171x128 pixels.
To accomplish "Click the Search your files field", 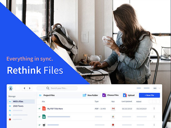I will (x=57, y=88).
